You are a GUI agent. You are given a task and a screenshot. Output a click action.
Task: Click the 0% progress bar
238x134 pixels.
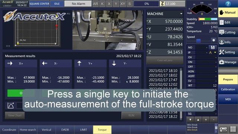(x=147, y=4)
